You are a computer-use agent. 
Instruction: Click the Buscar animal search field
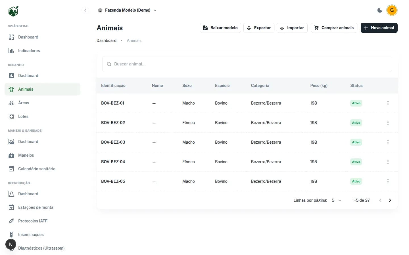point(247,64)
